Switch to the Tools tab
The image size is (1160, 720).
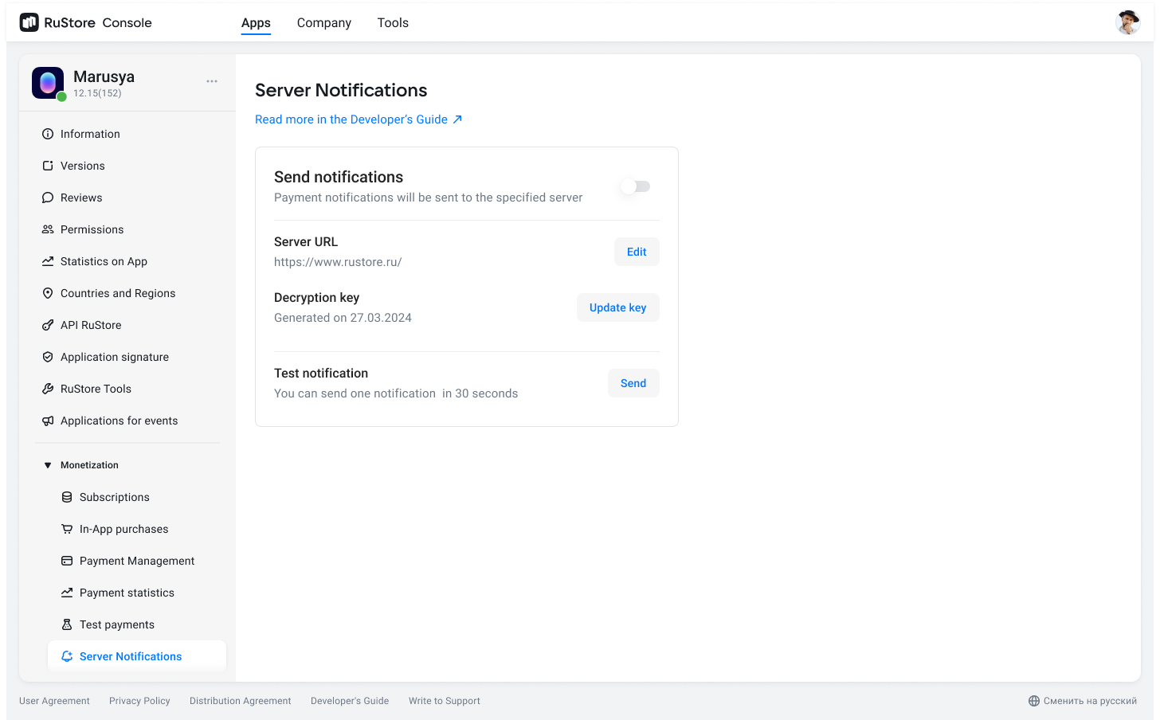tap(393, 23)
